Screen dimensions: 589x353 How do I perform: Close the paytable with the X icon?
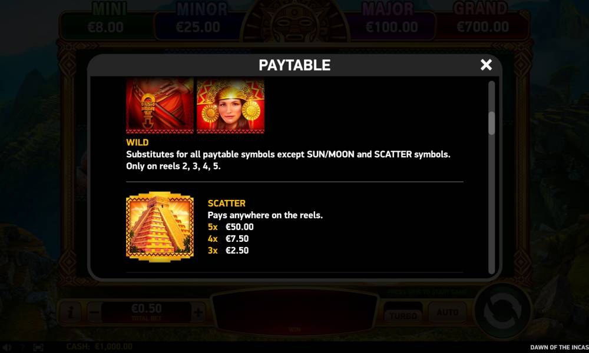(x=486, y=65)
